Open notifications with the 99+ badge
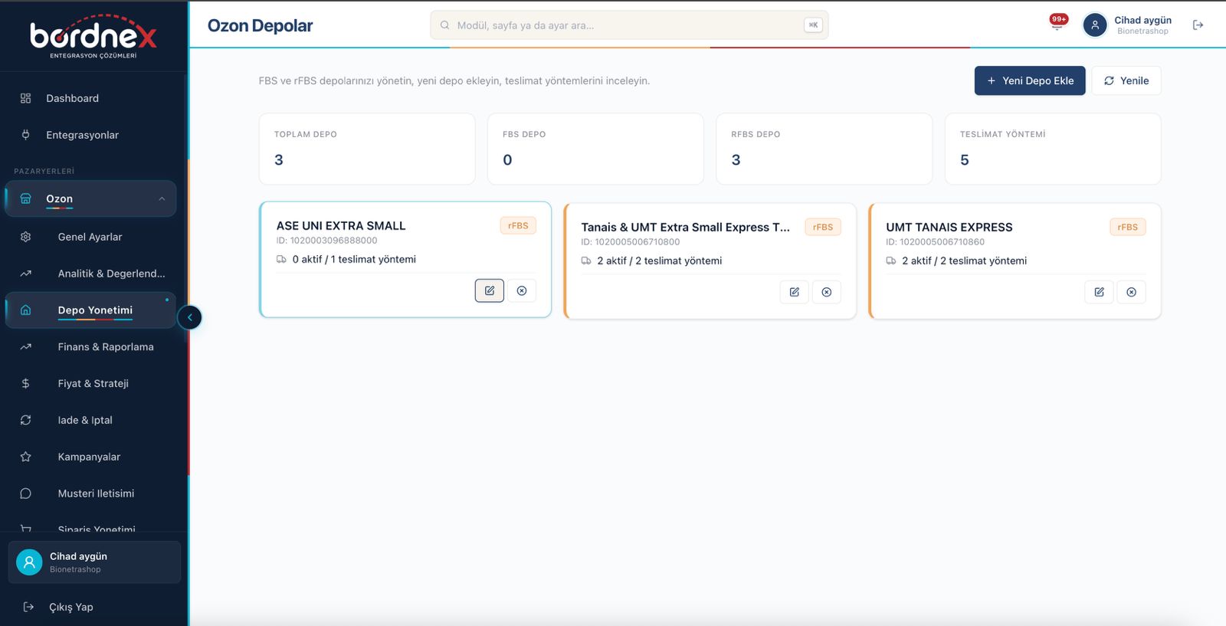The height and width of the screenshot is (626, 1226). (x=1057, y=23)
